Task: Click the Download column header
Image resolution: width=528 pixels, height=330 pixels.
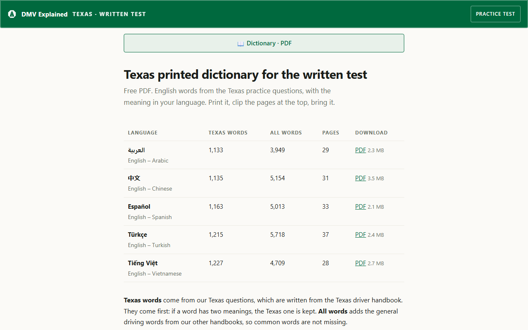Action: click(371, 133)
